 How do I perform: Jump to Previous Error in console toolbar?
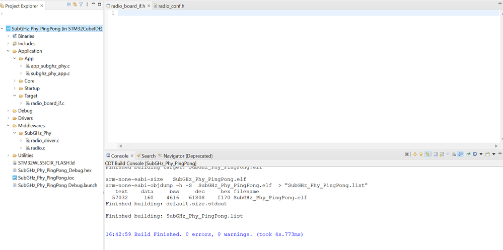click(x=421, y=154)
